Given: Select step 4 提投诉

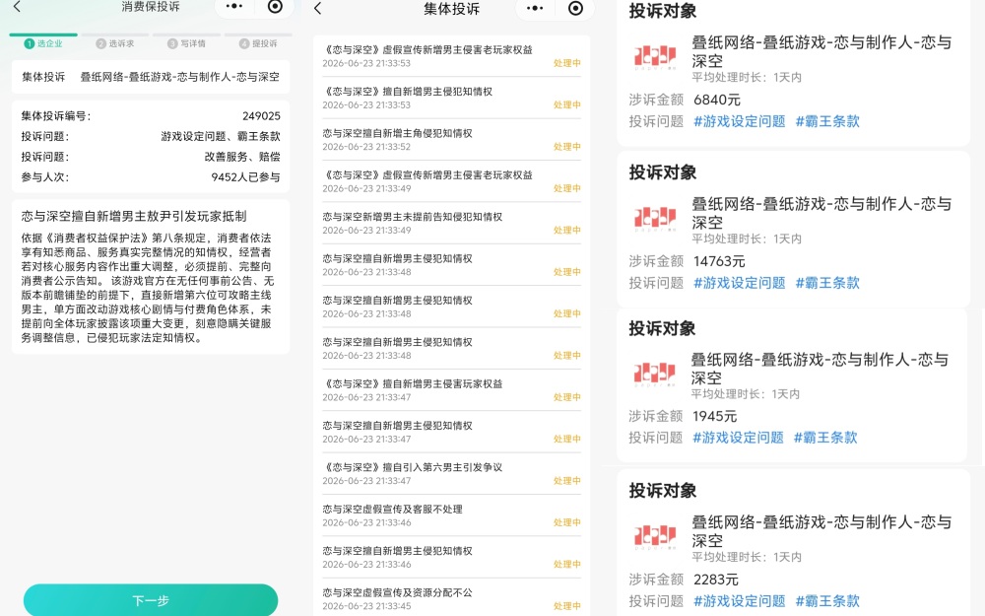Looking at the screenshot, I should pos(258,43).
